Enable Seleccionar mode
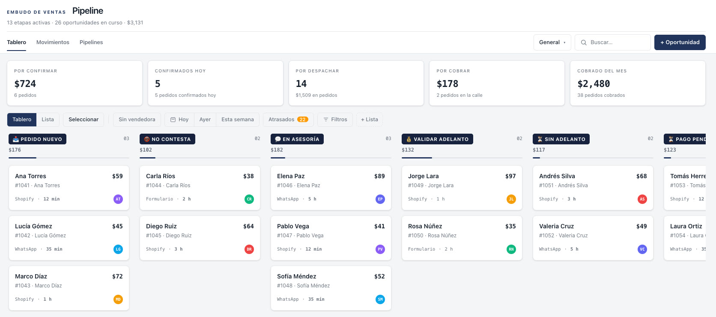 click(x=84, y=120)
